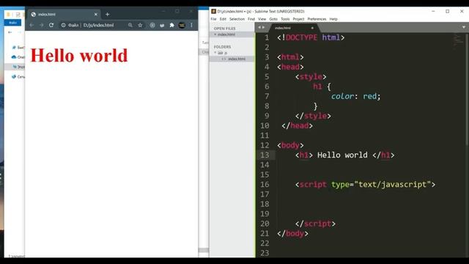Open the new tab plus button in Chrome
This screenshot has width=469, height=264.
pos(108,14)
